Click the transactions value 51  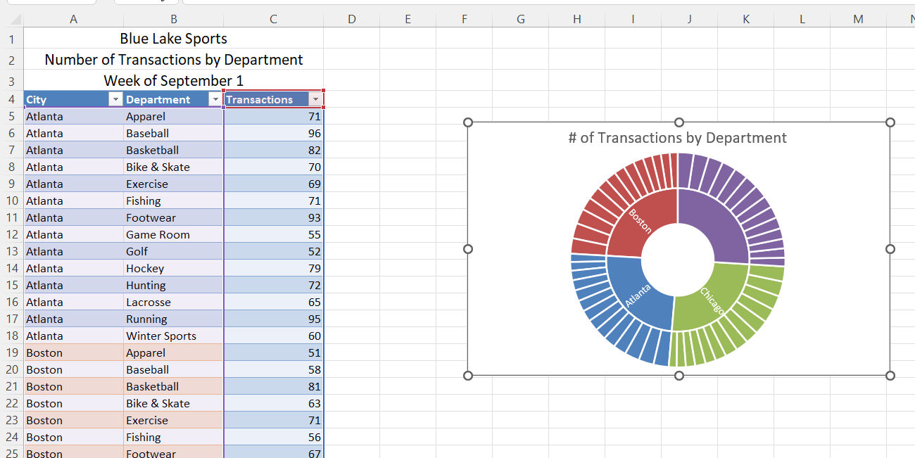tap(273, 353)
